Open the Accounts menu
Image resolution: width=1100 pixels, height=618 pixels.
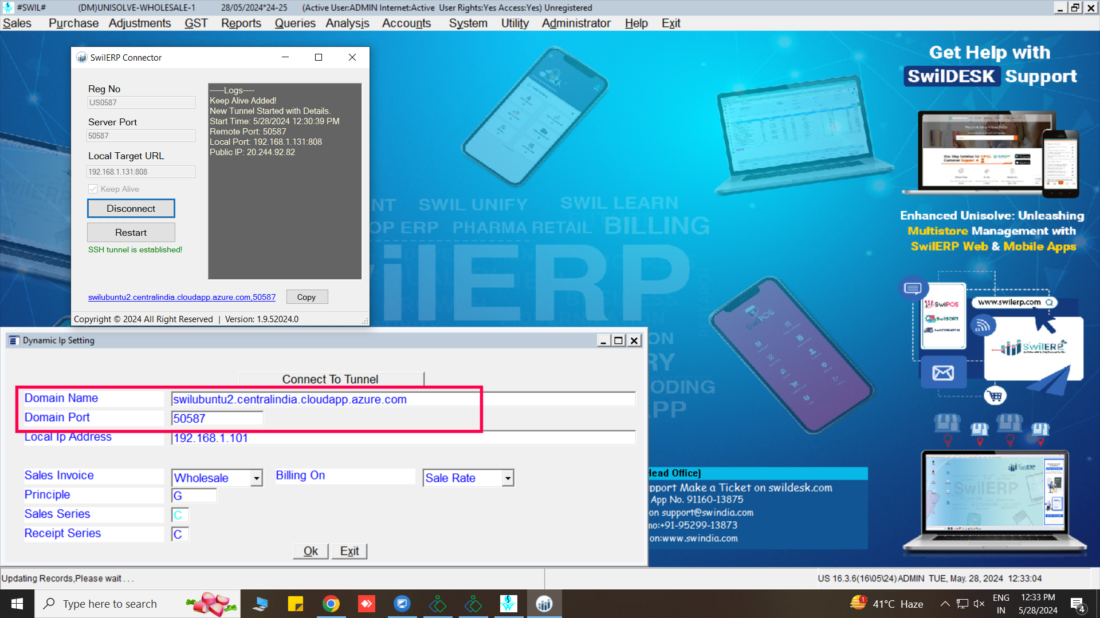(406, 23)
